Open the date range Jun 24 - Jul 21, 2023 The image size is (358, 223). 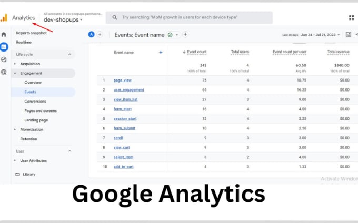320,35
